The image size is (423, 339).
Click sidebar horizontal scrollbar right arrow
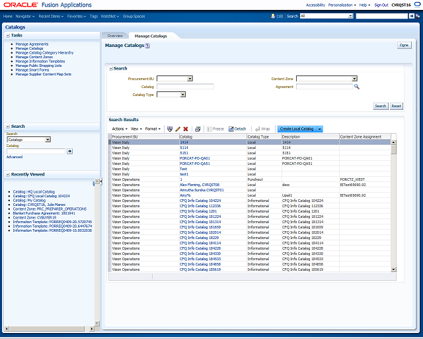(x=92, y=328)
